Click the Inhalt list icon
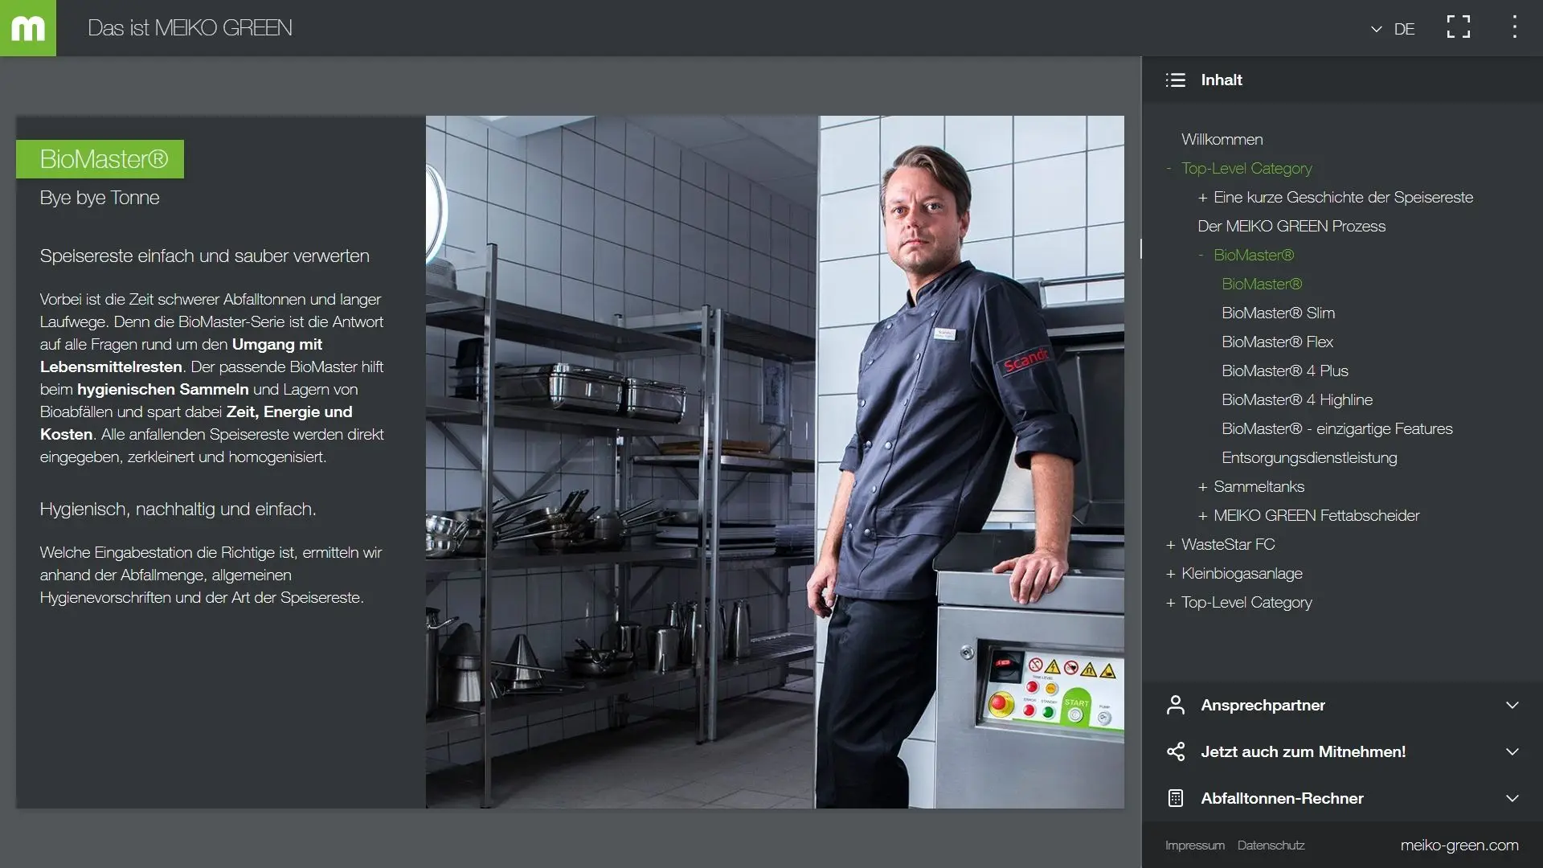Screen dimensions: 1543x868 pyautogui.click(x=1176, y=80)
